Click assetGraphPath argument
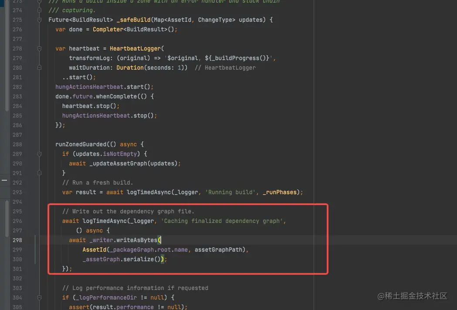The image size is (457, 310). click(x=218, y=249)
